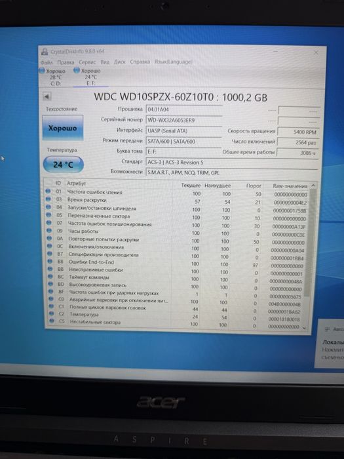Click status icon of attribute 01
Image resolution: width=344 pixels, height=459 pixels.
point(48,191)
